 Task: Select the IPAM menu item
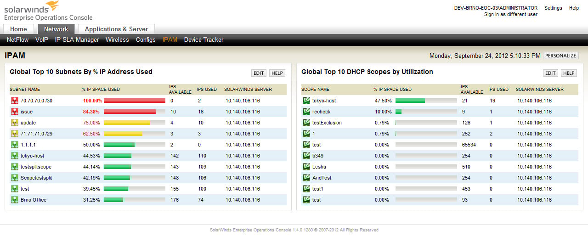[x=170, y=40]
